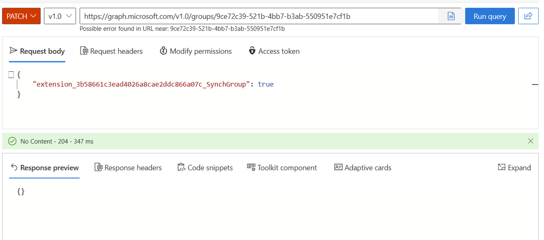Click the Response preview tab
Viewport: 544px width, 240px height.
(45, 167)
